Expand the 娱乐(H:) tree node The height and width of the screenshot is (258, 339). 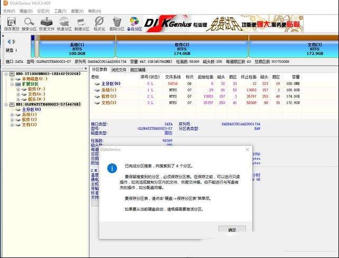pyautogui.click(x=18, y=99)
